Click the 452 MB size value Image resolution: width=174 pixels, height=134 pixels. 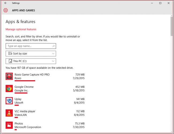tap(80, 87)
